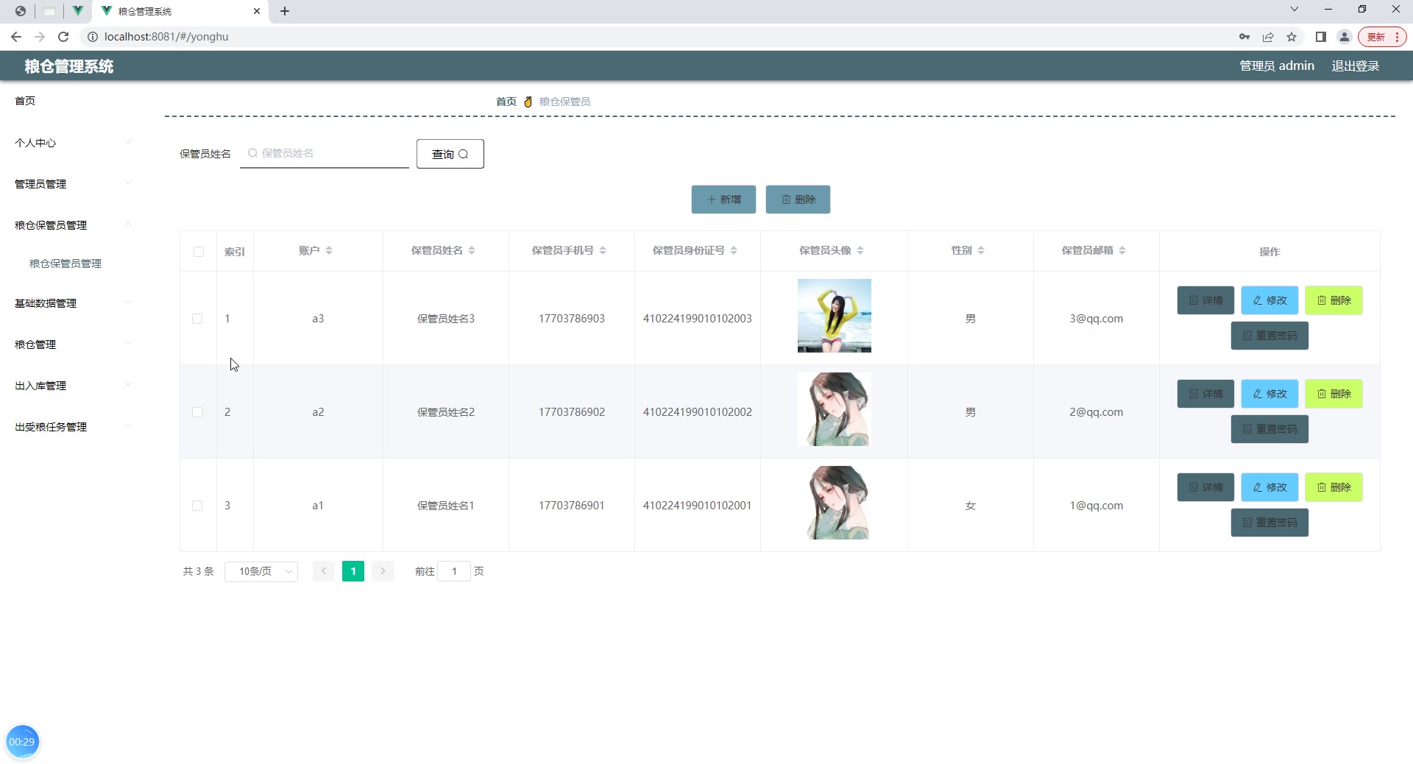Click the sort icon on 账户 column
Image resolution: width=1413 pixels, height=764 pixels.
click(329, 251)
